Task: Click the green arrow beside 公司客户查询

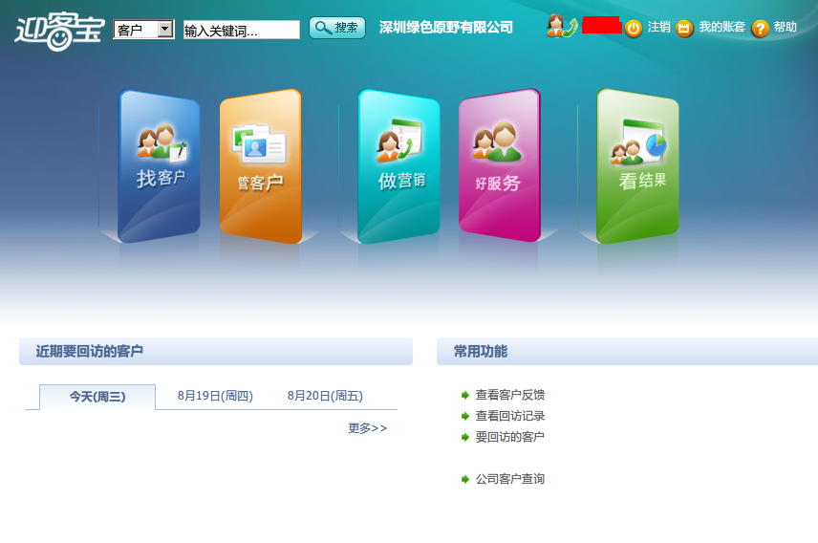Action: tap(465, 479)
